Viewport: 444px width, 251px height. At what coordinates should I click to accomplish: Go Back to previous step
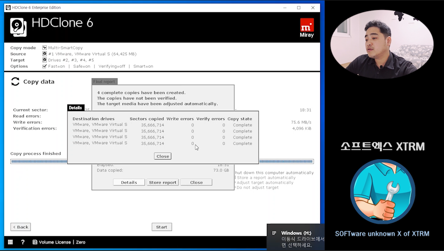tap(21, 227)
